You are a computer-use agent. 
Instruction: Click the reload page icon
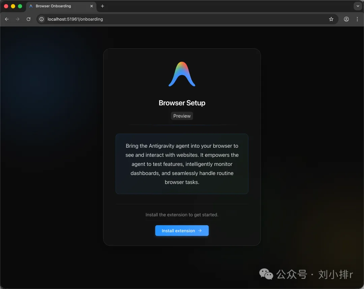tap(28, 19)
